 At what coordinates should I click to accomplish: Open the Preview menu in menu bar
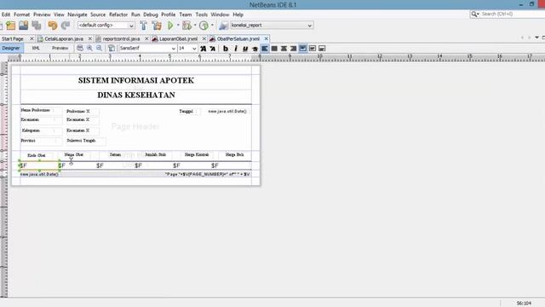tap(42, 14)
